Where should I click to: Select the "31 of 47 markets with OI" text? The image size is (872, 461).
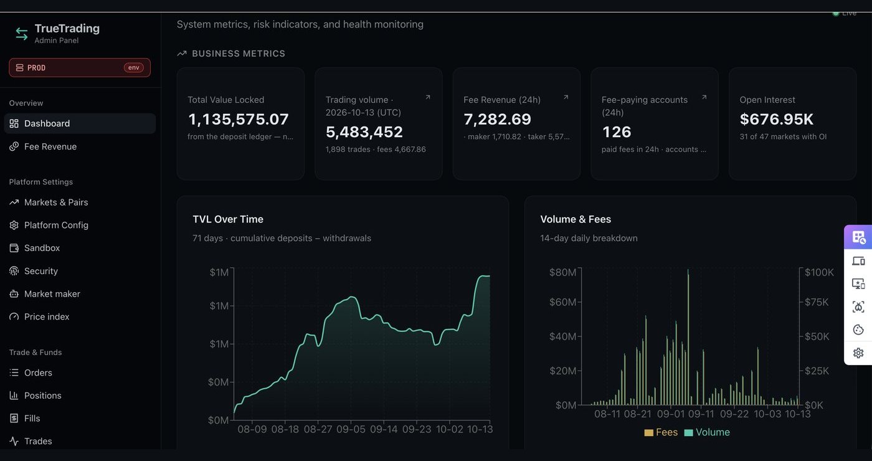(783, 136)
